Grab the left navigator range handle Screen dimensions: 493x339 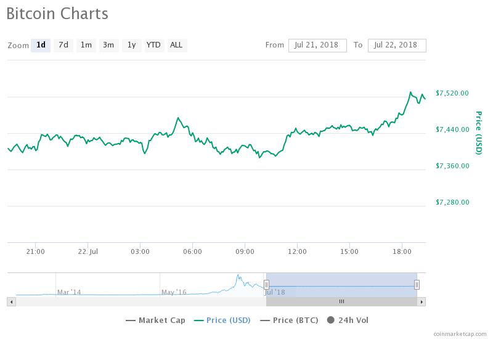point(266,284)
